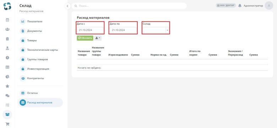Click the Ничего не найдено message
Image resolution: width=277 pixels, height=128 pixels.
(x=89, y=68)
